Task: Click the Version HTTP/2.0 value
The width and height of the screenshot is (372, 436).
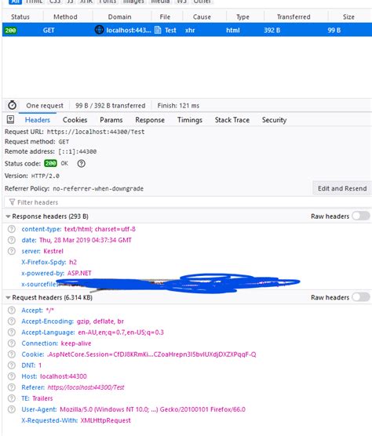Action: (x=45, y=176)
